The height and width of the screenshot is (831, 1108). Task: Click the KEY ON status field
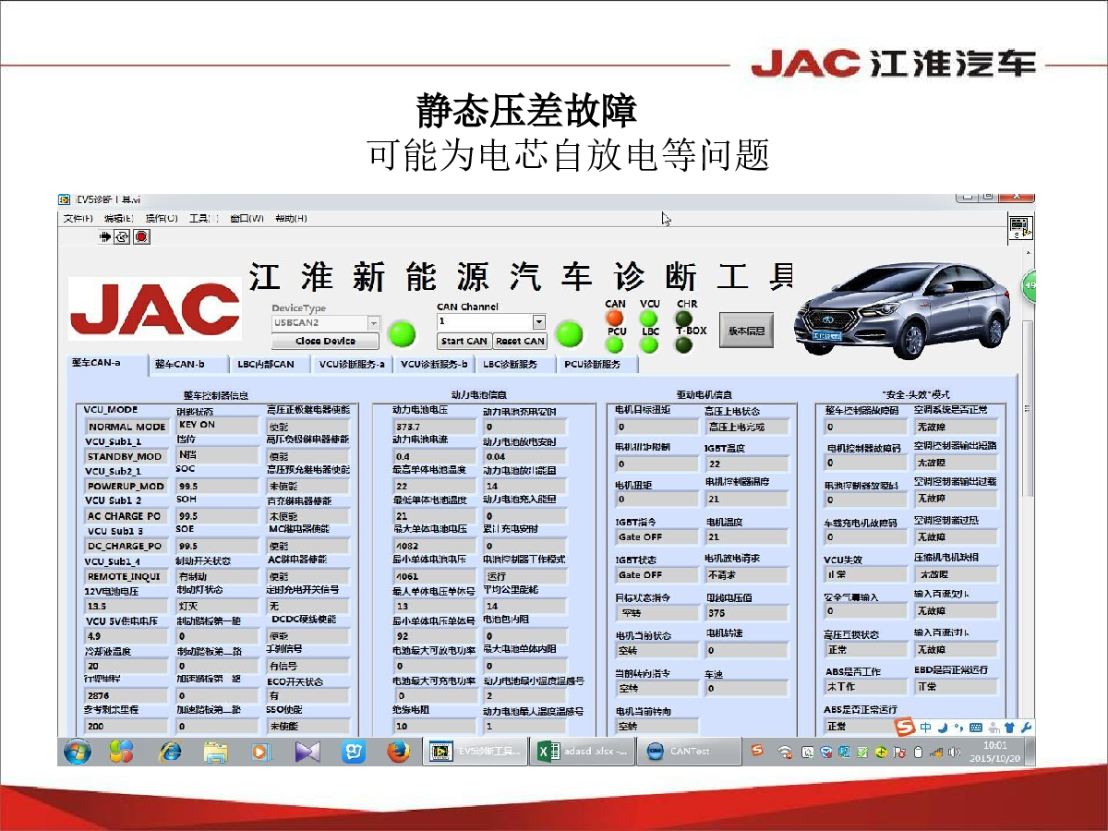[x=216, y=425]
